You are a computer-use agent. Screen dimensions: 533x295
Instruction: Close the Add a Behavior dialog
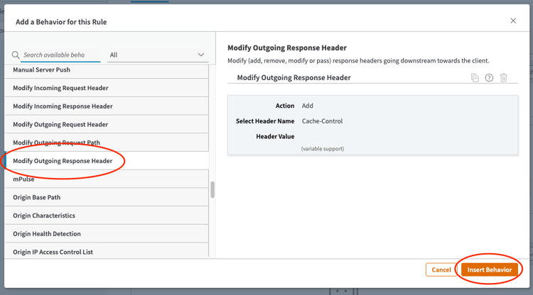pyautogui.click(x=513, y=21)
